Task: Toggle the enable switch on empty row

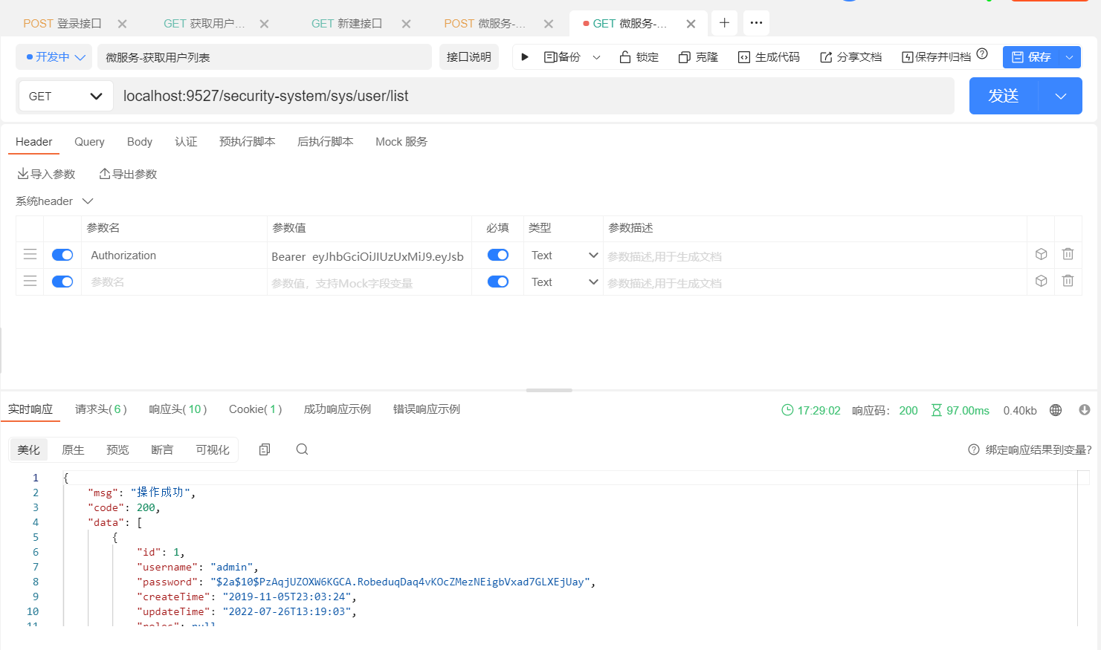Action: tap(62, 282)
